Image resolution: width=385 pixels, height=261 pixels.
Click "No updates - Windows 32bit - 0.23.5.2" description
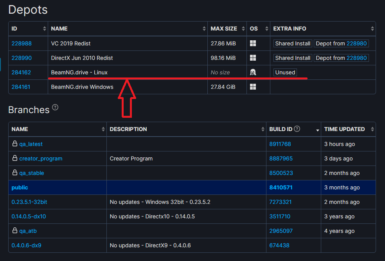(x=160, y=202)
